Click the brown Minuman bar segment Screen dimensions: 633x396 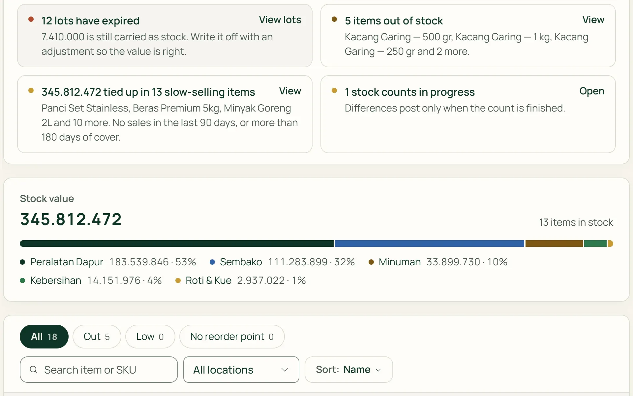tap(554, 244)
